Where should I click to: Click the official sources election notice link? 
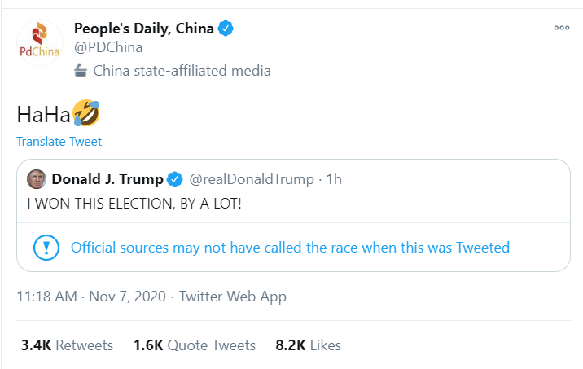point(290,247)
